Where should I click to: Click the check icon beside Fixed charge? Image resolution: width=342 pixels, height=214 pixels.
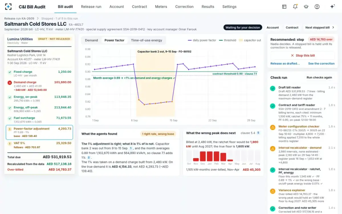point(10,72)
